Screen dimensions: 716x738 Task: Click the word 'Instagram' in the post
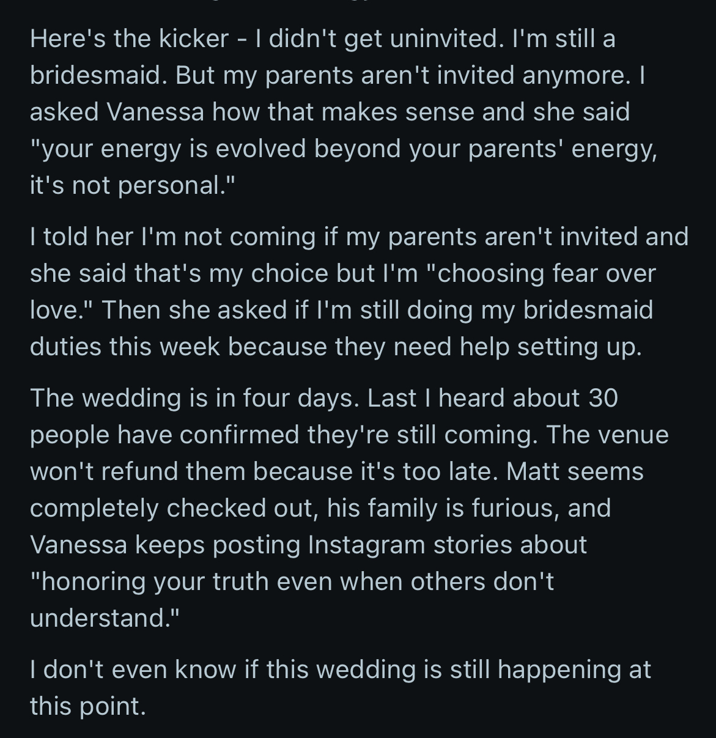tap(366, 544)
